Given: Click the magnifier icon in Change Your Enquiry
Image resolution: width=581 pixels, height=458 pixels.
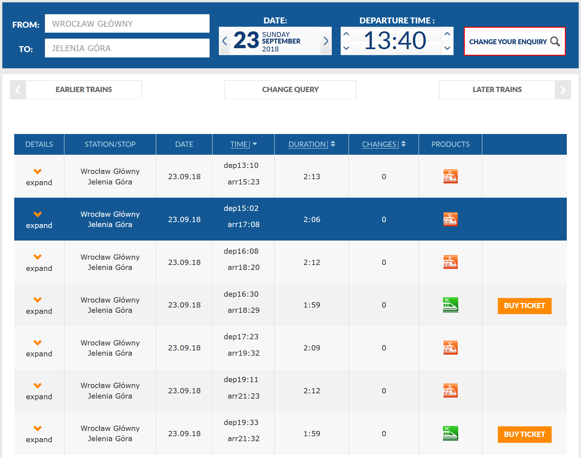Looking at the screenshot, I should click(555, 42).
